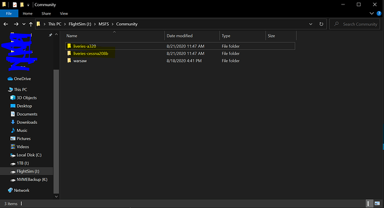The width and height of the screenshot is (384, 208).
Task: Click the folder icon in the title bar
Action: point(4,4)
